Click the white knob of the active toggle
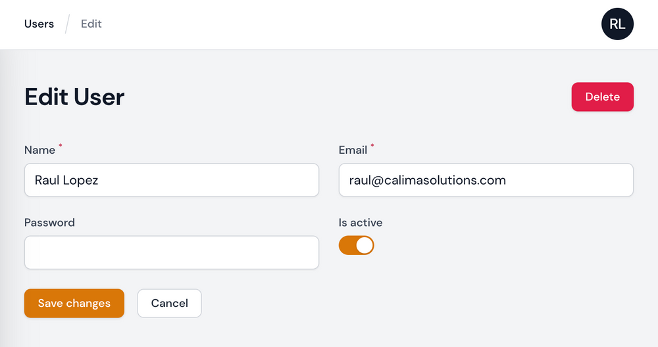658x347 pixels. click(x=365, y=246)
